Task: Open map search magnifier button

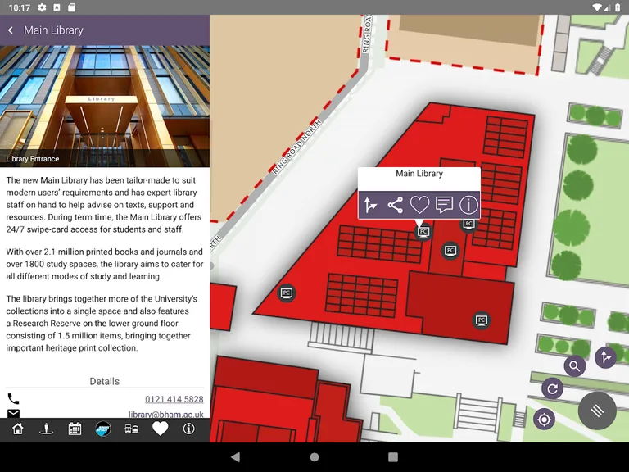Action: 574,366
